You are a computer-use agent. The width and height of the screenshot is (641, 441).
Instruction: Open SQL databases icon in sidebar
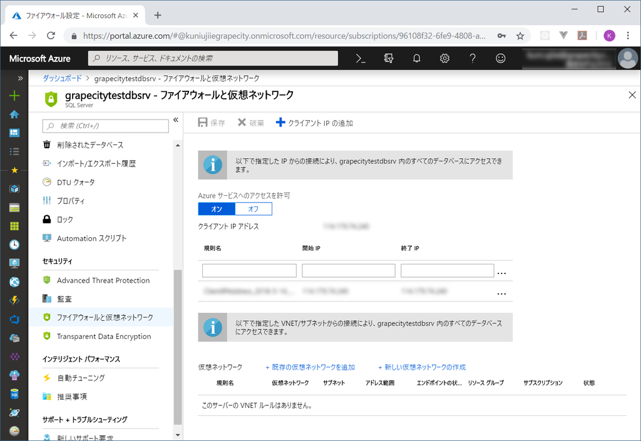click(14, 394)
